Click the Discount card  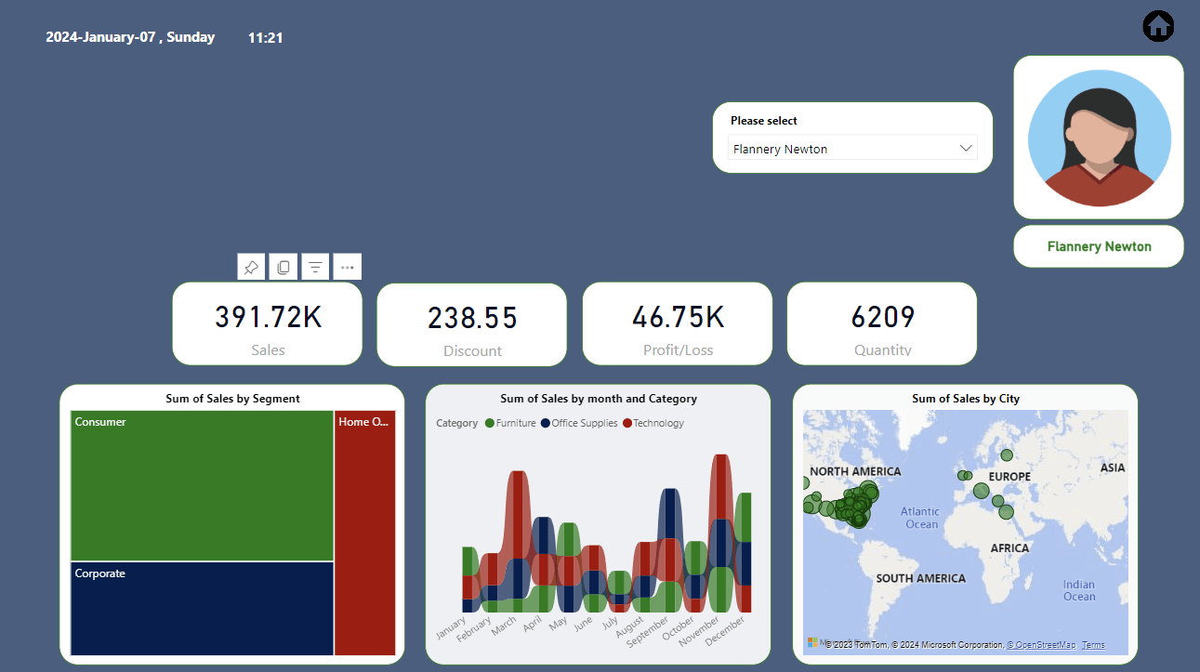click(471, 324)
